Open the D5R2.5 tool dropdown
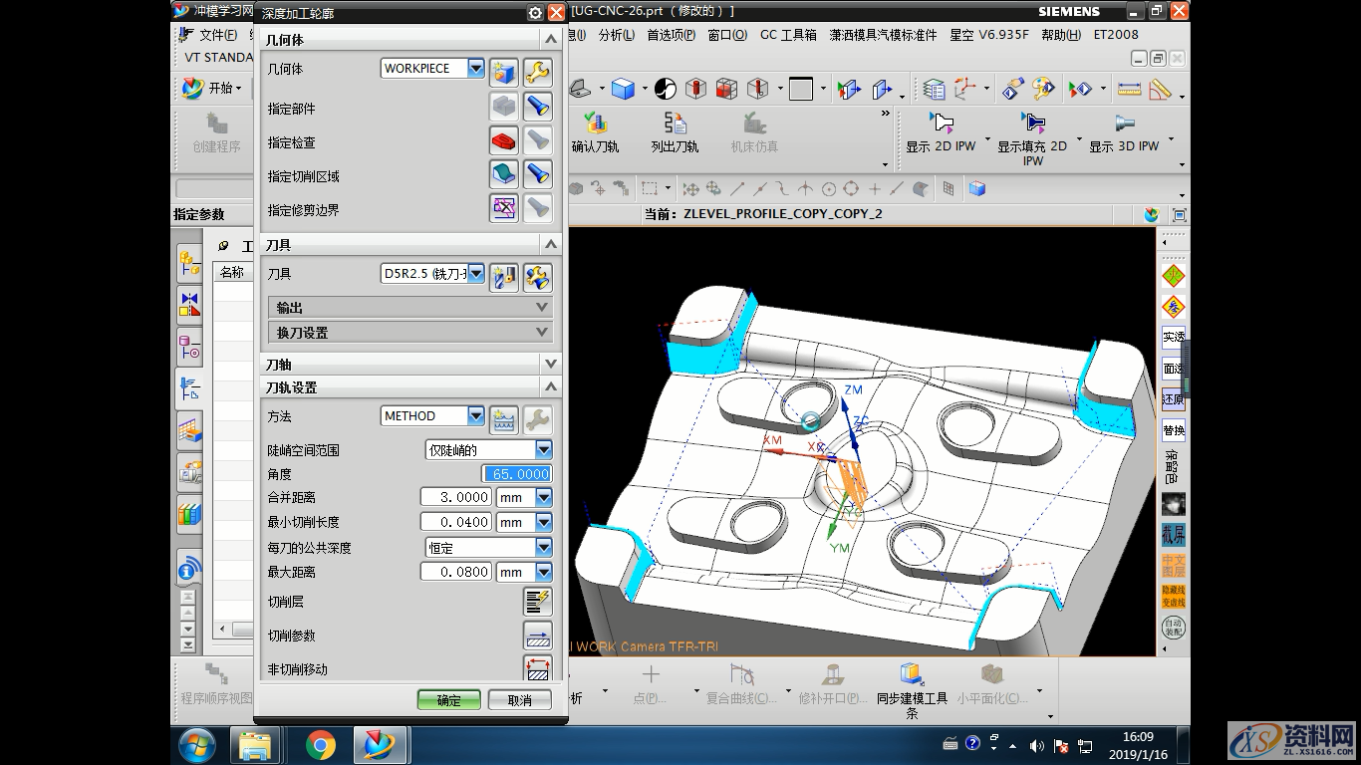This screenshot has height=765, width=1361. (475, 274)
